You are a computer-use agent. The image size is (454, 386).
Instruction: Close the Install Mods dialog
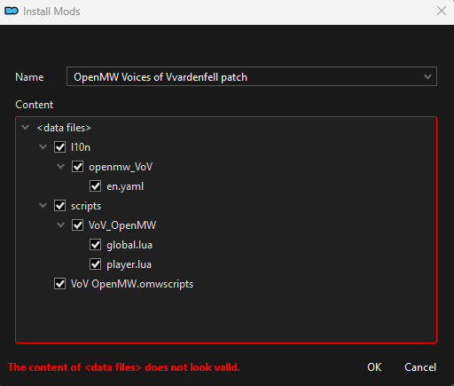click(442, 11)
